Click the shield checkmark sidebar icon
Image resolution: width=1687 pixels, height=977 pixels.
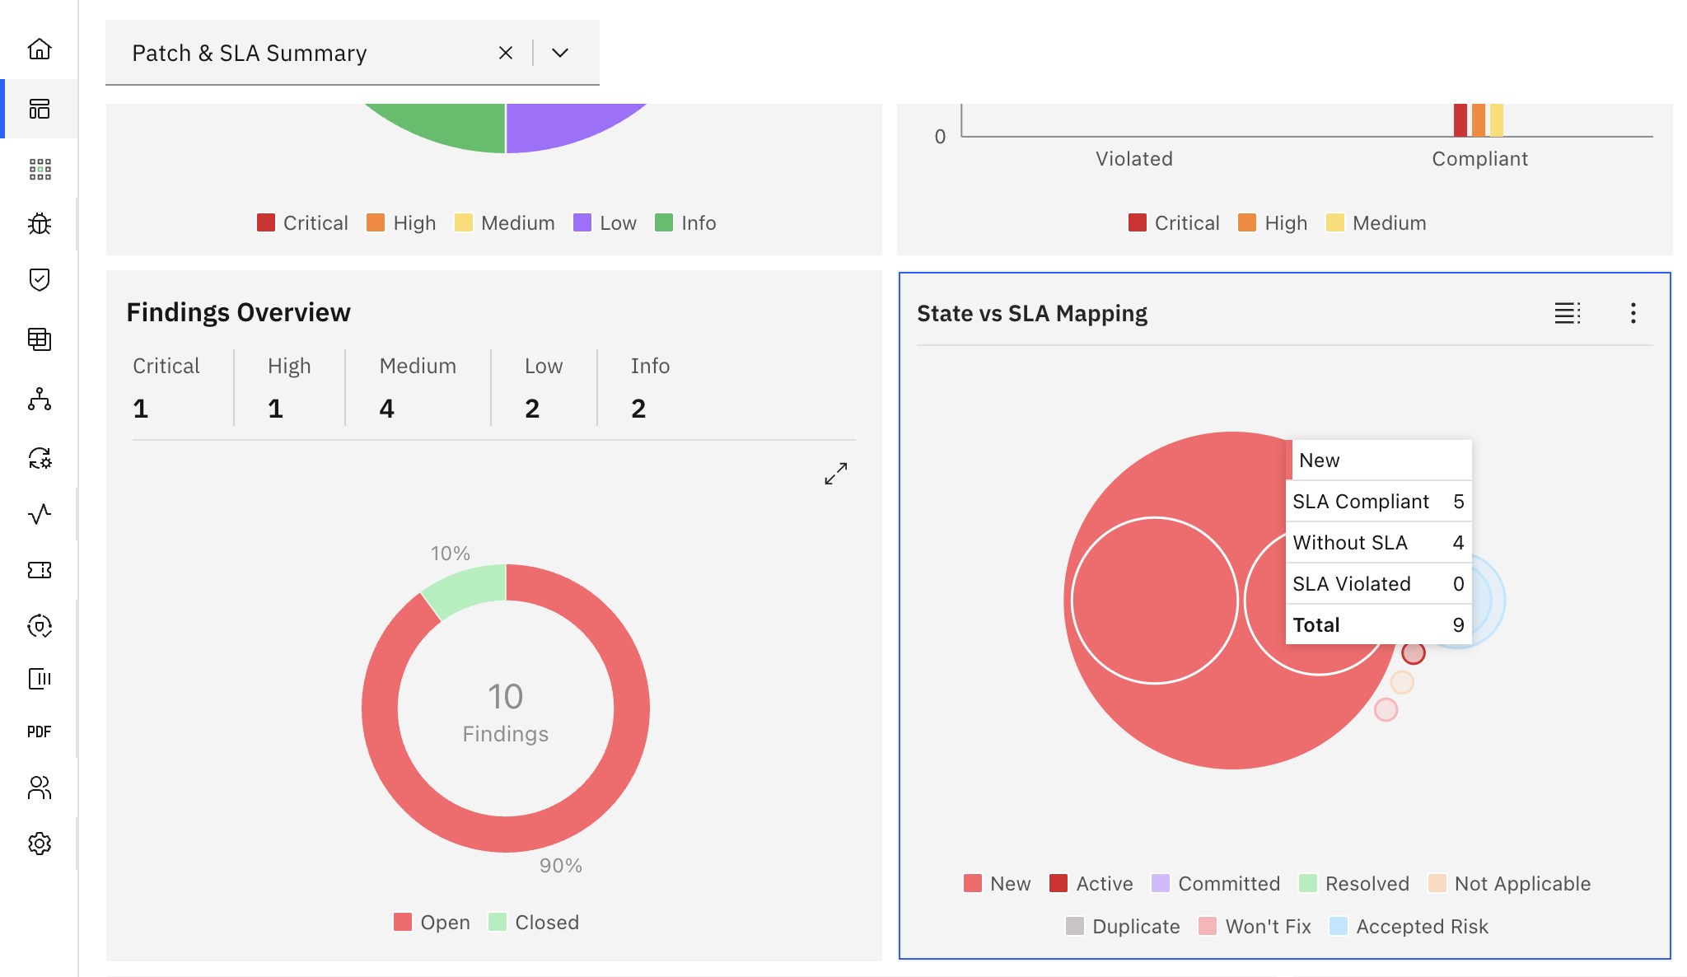40,280
